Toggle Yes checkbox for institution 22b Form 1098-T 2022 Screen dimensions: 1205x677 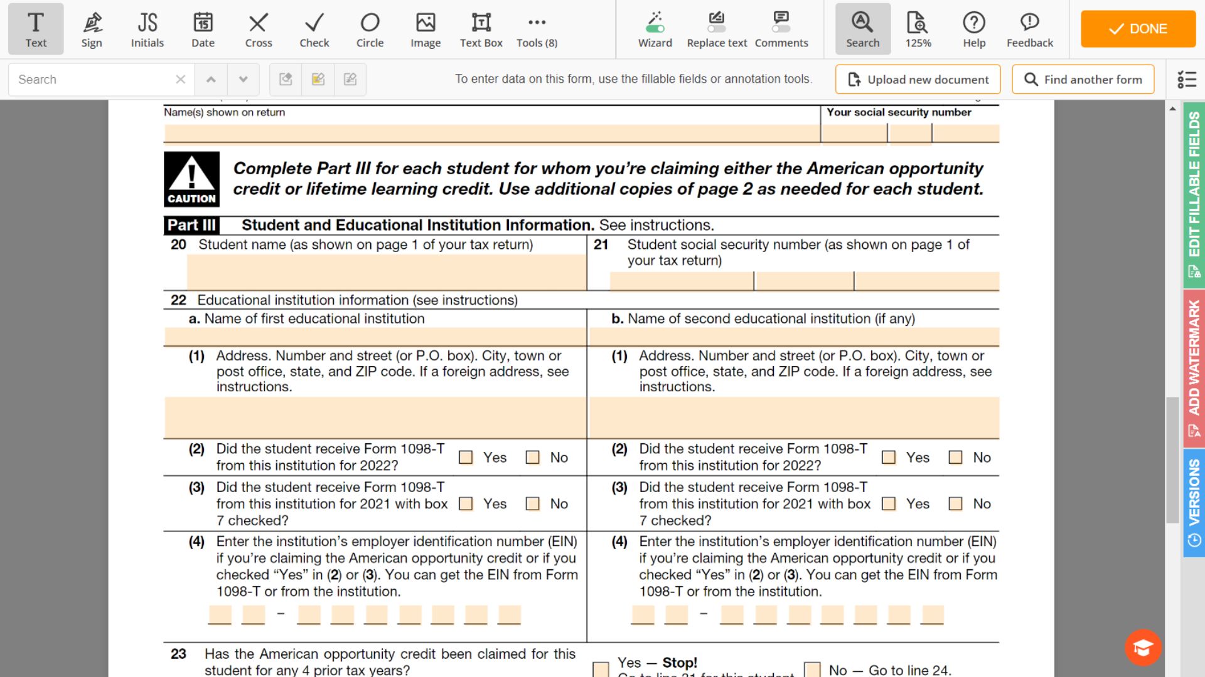[891, 457]
